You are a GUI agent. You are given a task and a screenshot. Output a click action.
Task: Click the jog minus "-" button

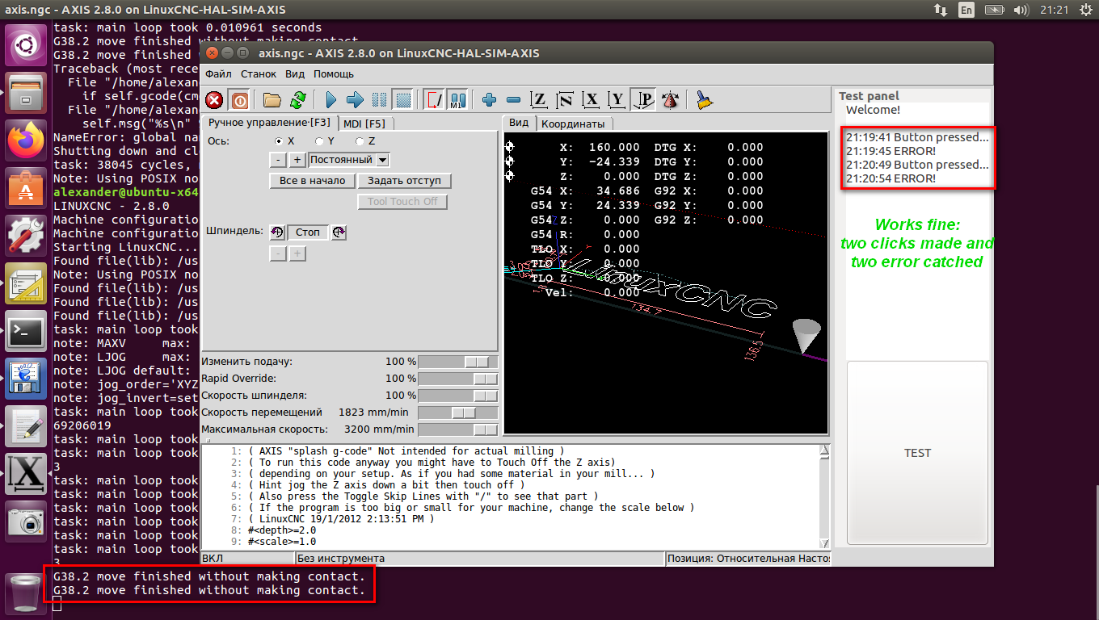click(276, 160)
